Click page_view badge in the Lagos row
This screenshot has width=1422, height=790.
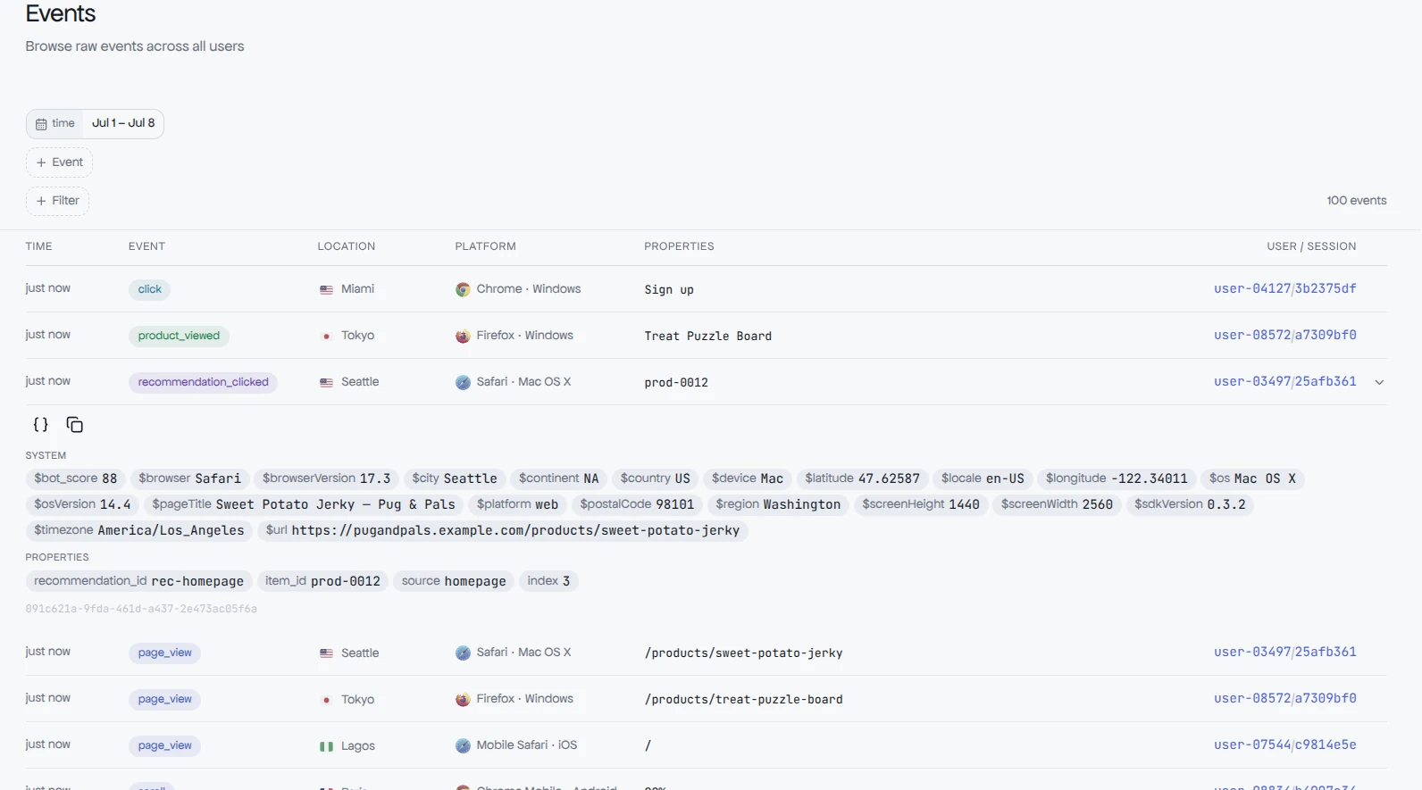coord(164,745)
